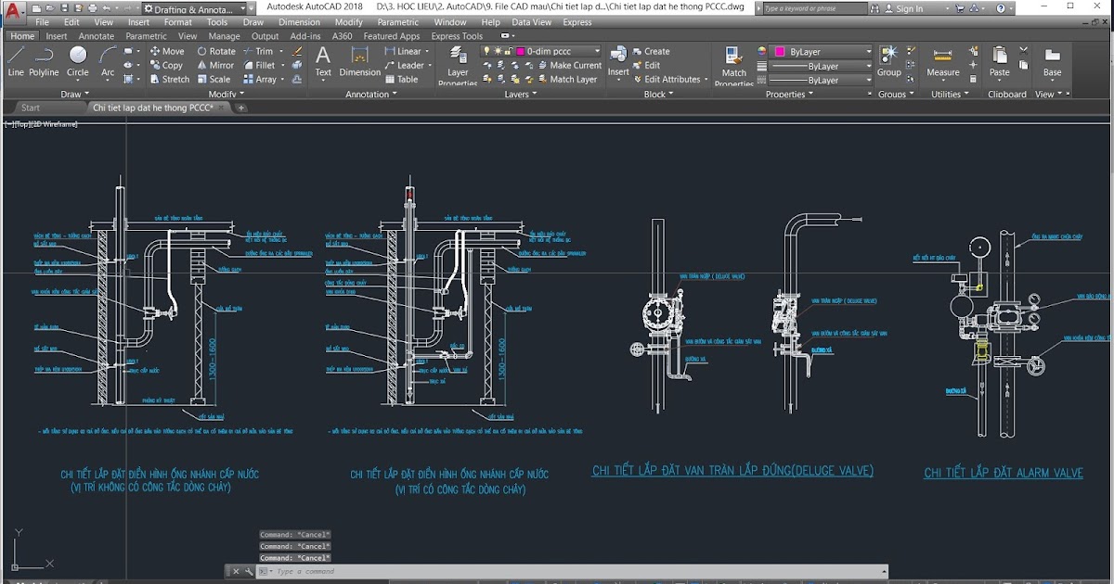The image size is (1114, 584).
Task: Toggle layer freeze in the Layers panel
Action: pos(498,51)
